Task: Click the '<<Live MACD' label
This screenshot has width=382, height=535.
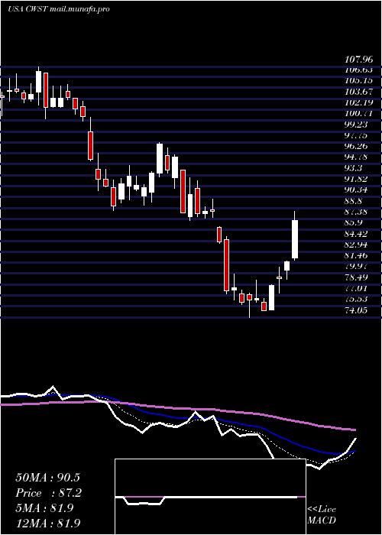Action: tap(322, 514)
